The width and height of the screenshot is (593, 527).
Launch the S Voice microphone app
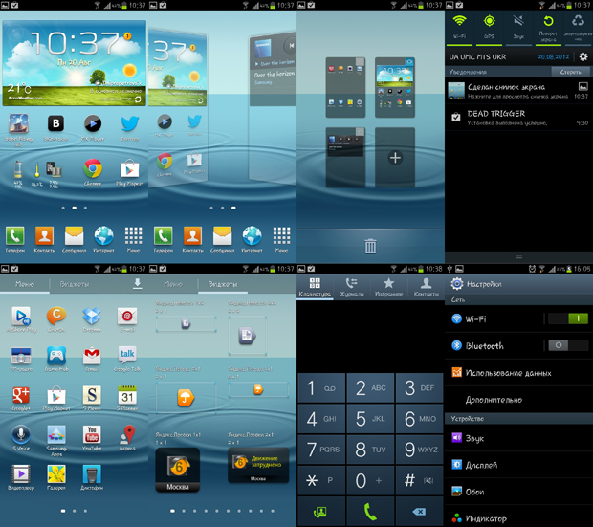[x=21, y=434]
